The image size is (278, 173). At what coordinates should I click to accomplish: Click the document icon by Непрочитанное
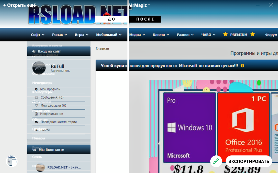[x=36, y=114]
